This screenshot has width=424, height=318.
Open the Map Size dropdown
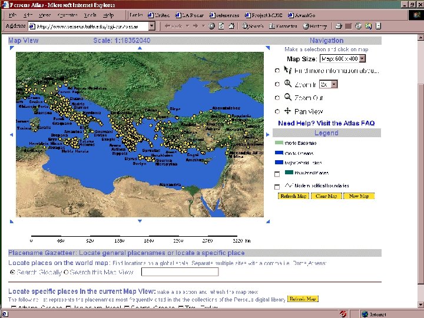(343, 58)
